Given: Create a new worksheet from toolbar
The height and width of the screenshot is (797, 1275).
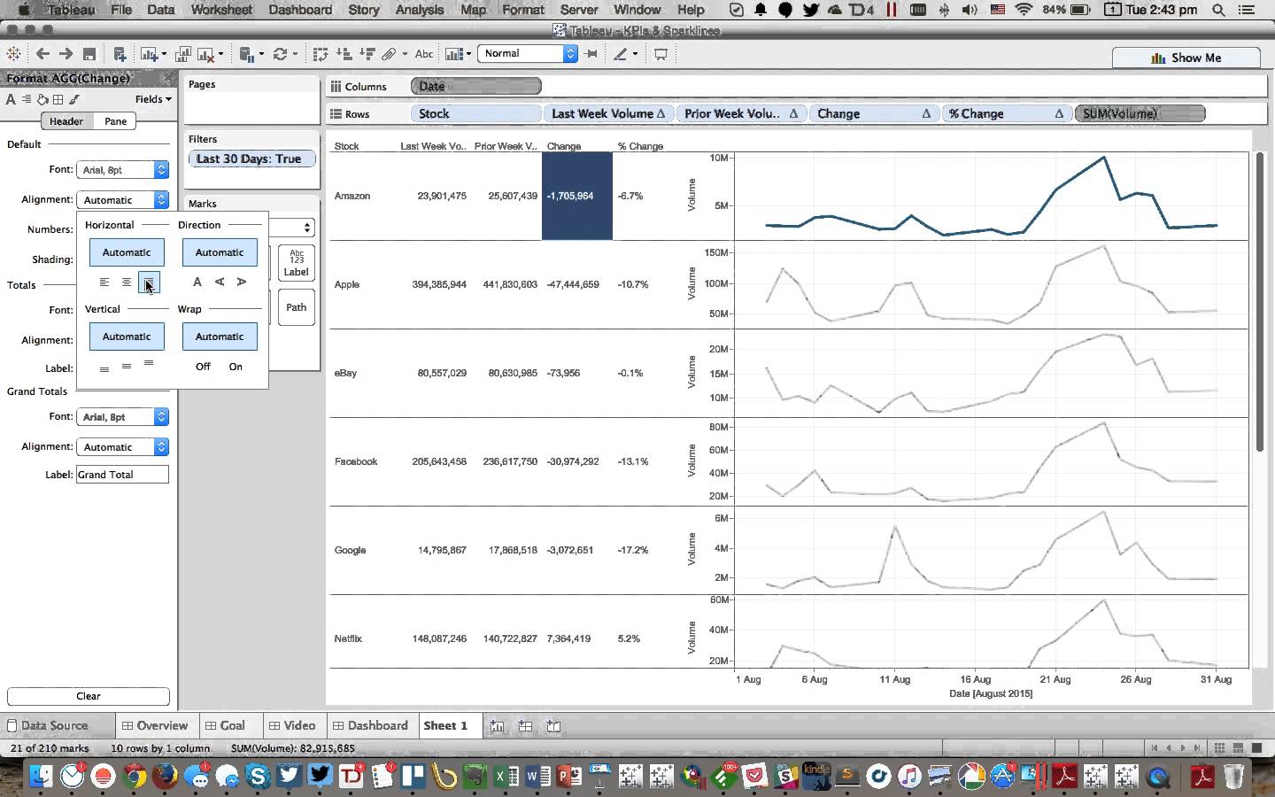Looking at the screenshot, I should [x=151, y=54].
